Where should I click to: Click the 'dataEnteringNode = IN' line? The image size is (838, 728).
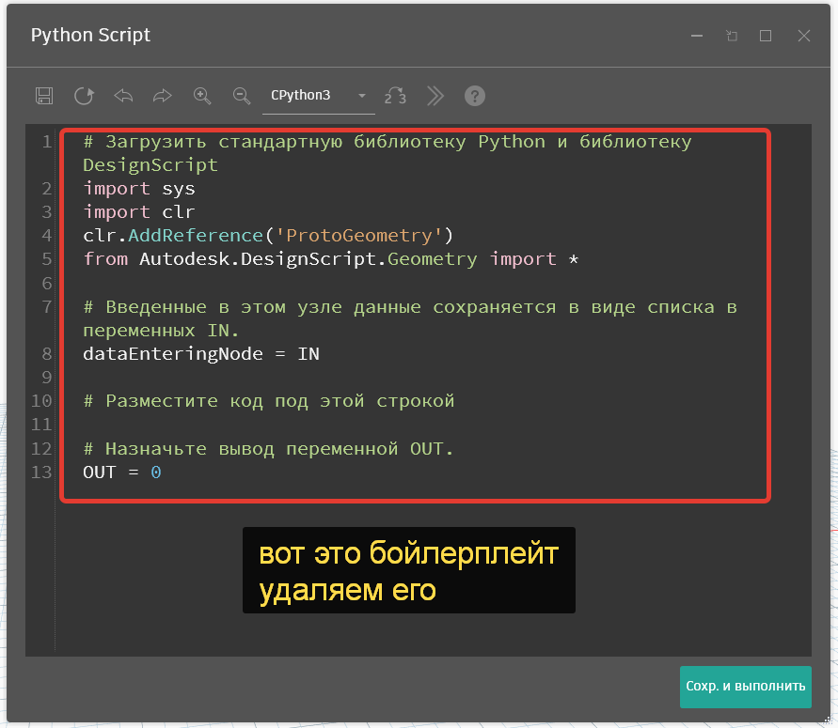coord(201,354)
